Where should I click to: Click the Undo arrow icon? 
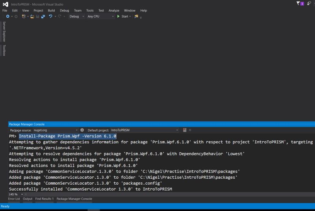click(50, 16)
